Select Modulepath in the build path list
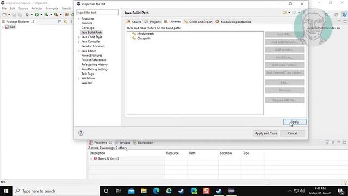Image resolution: width=348 pixels, height=196 pixels. click(145, 34)
